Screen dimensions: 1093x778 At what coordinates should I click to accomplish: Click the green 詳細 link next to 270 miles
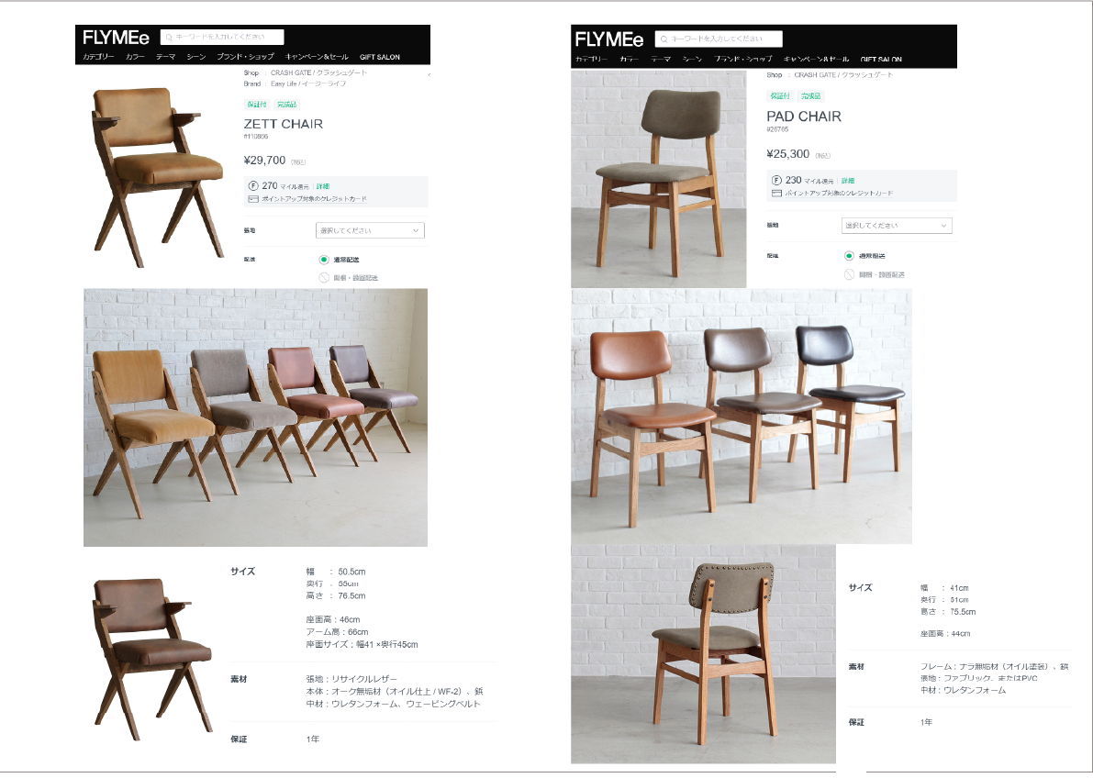323,187
